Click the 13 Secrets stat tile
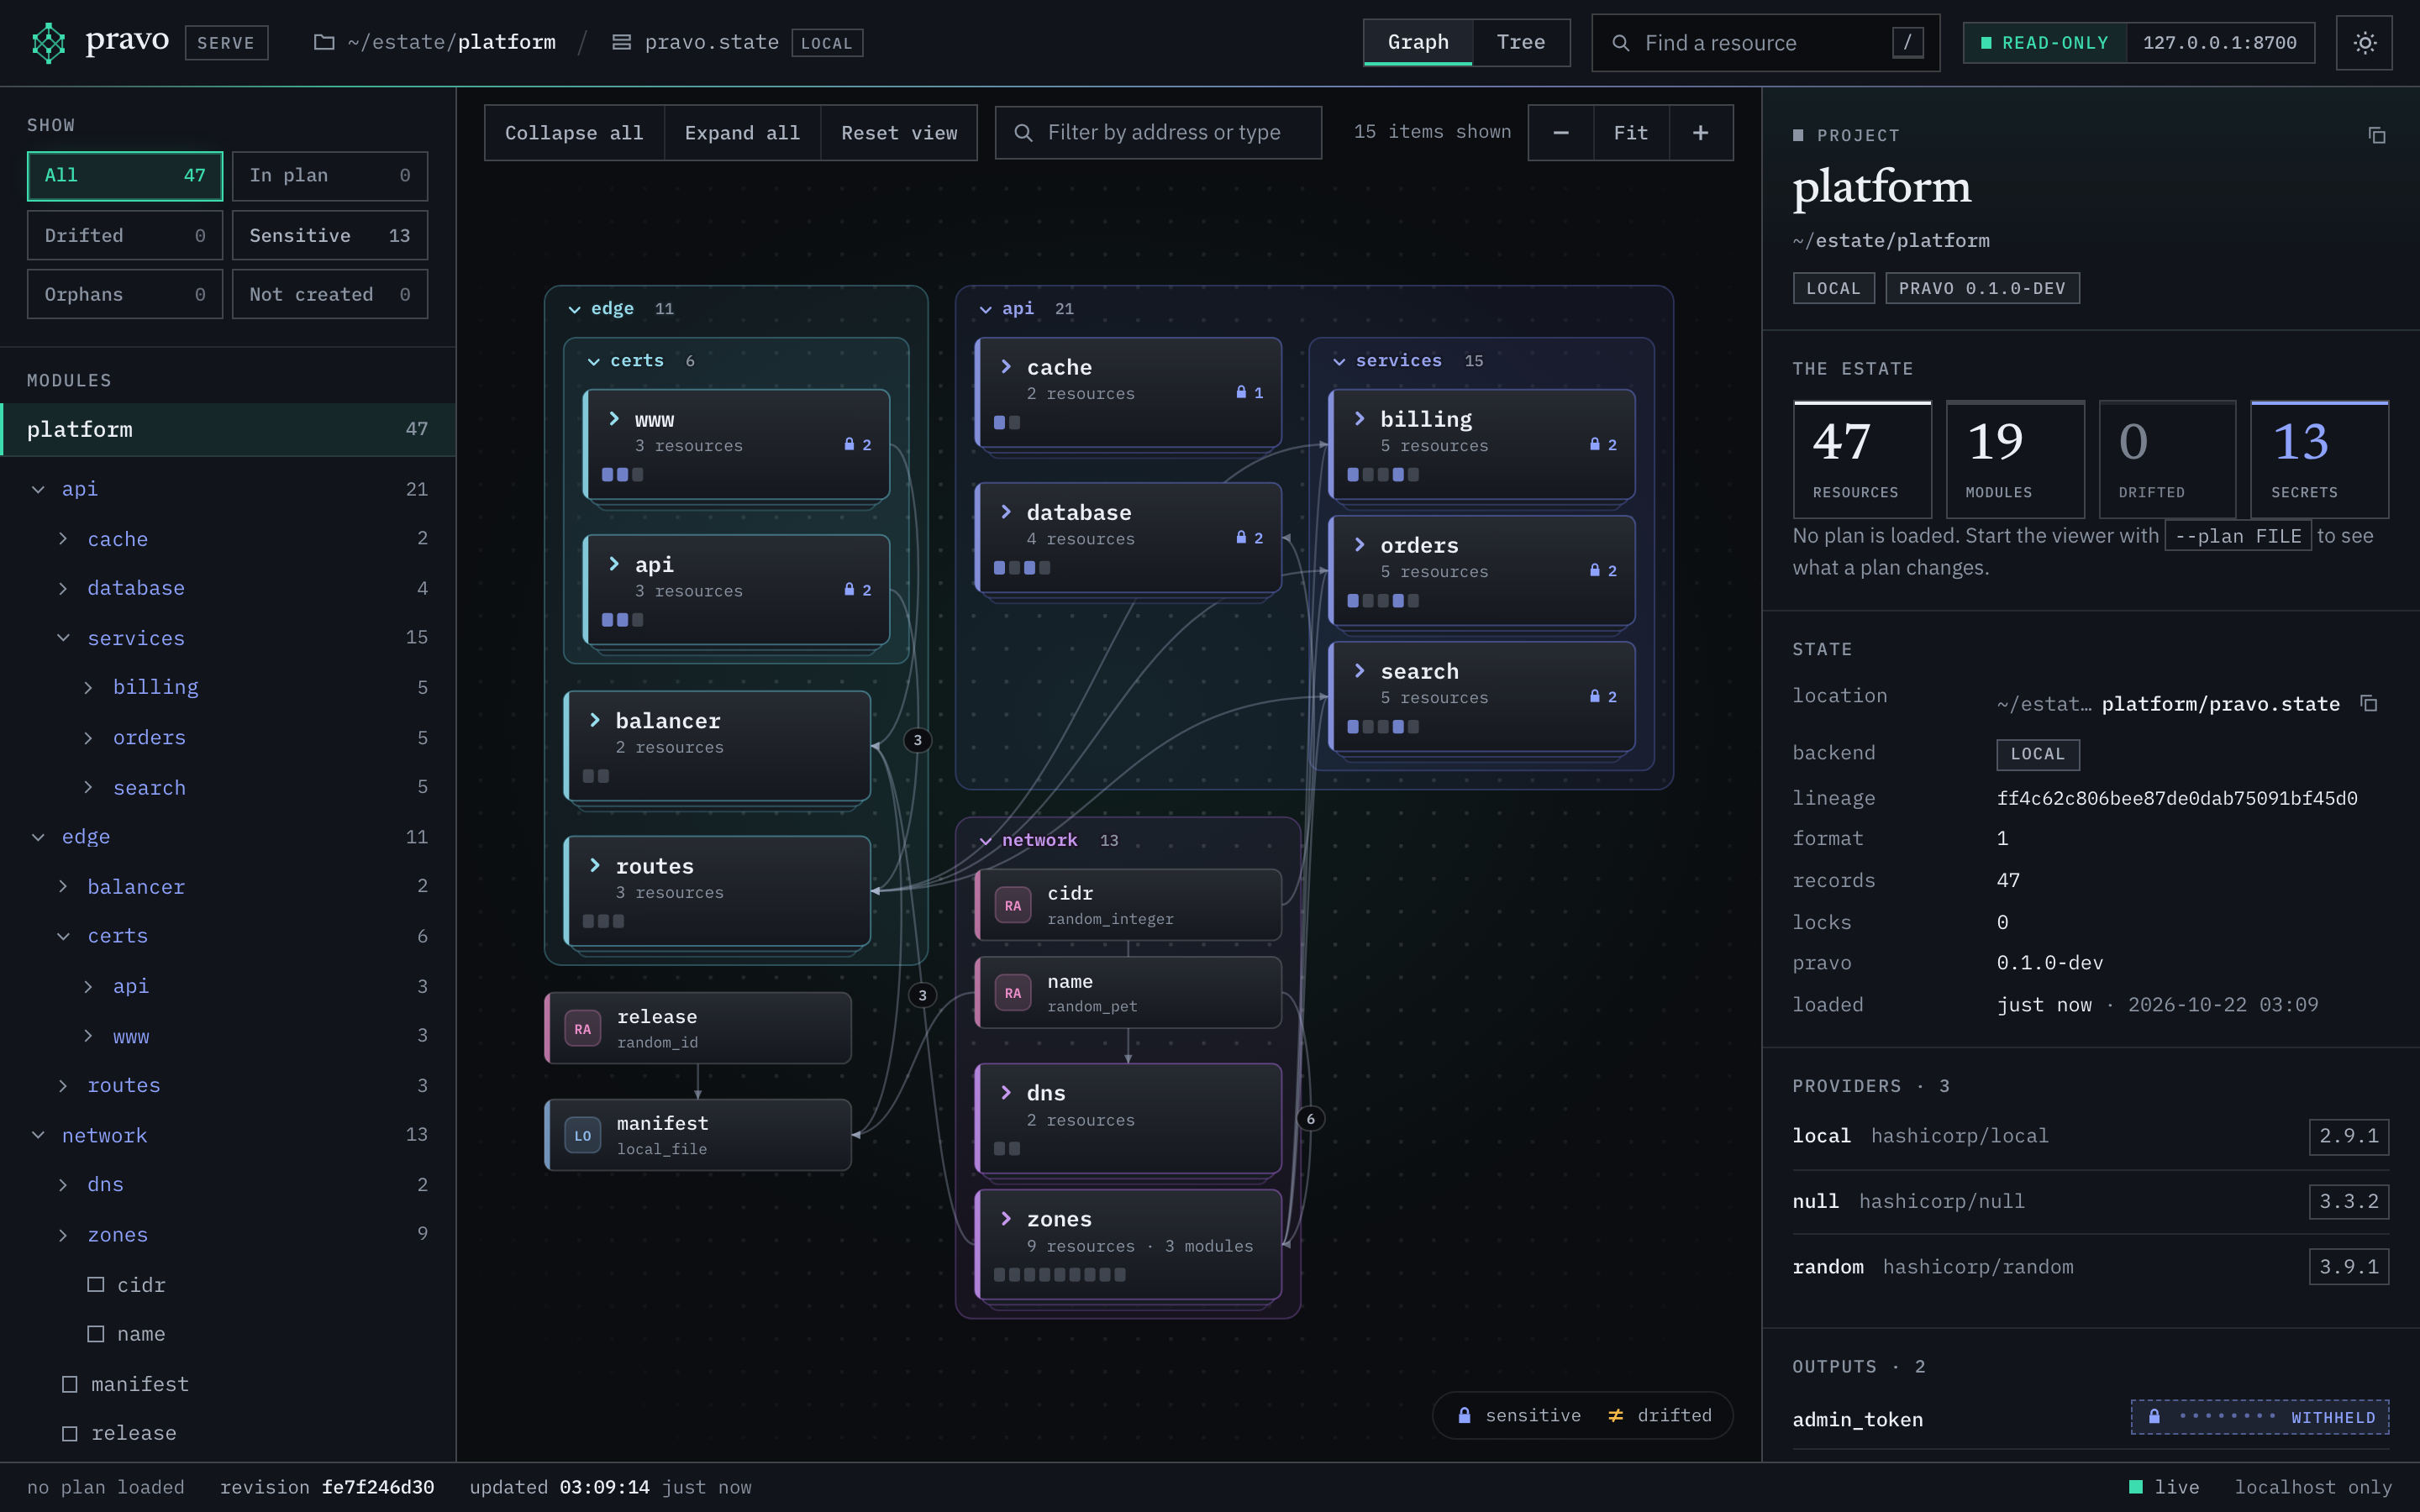Viewport: 2420px width, 1512px height. point(2319,459)
